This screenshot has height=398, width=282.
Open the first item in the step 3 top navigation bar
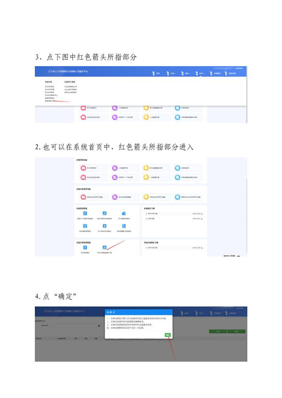[x=156, y=73]
